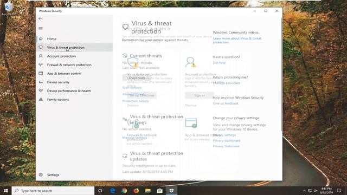Open the Privacy Statement link

pos(226,146)
